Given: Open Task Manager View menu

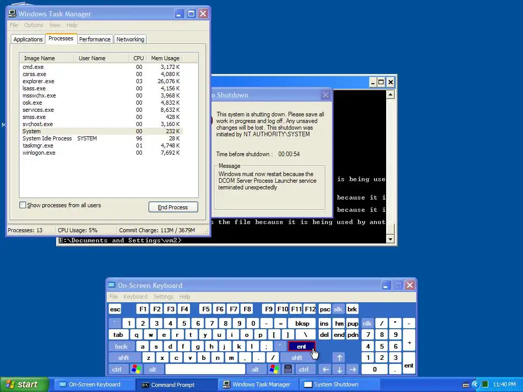Looking at the screenshot, I should pos(55,25).
